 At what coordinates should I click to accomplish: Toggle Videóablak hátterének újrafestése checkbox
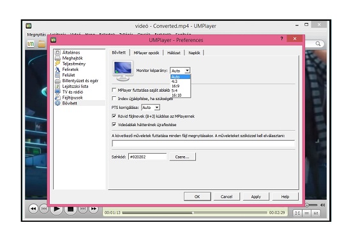[114, 124]
